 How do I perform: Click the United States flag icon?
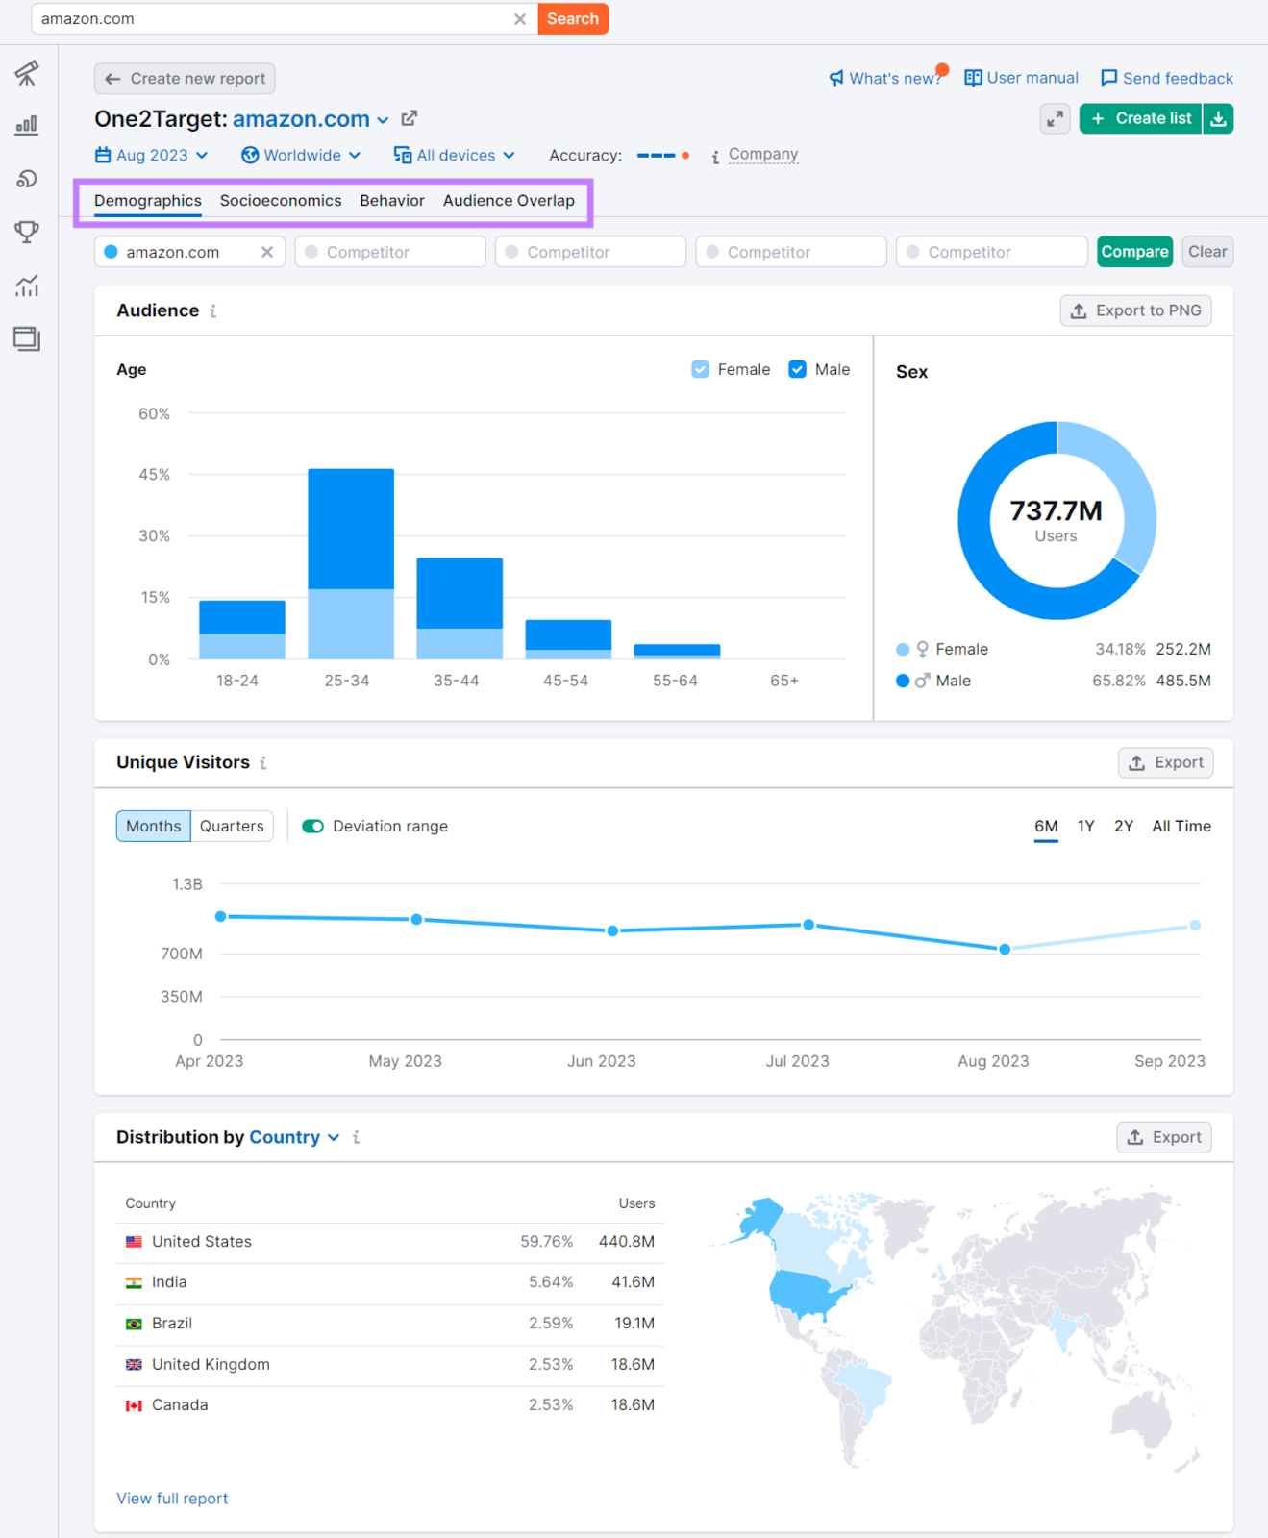click(x=134, y=1242)
